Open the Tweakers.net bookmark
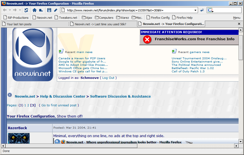The width and height of the screenshot is (244, 155). pyautogui.click(x=66, y=18)
